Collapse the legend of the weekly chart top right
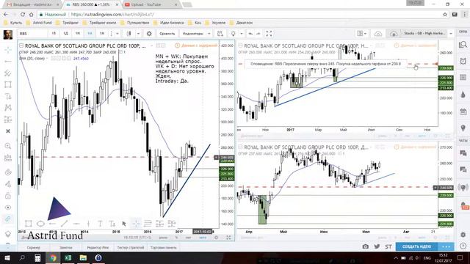The height and width of the screenshot is (264, 470). pyautogui.click(x=240, y=45)
